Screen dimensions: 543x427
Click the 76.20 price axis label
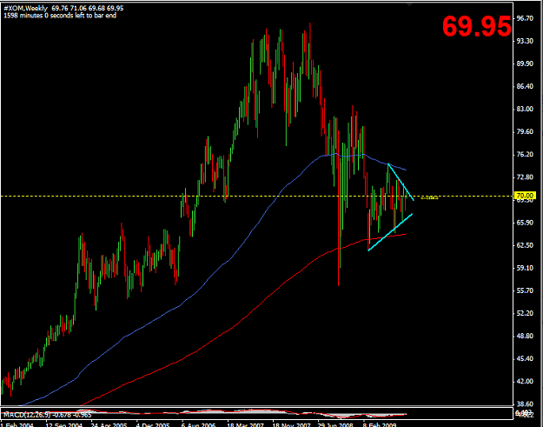[x=524, y=154]
